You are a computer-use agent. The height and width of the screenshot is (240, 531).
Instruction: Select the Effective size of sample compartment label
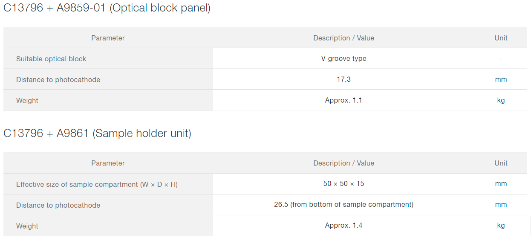click(x=97, y=185)
